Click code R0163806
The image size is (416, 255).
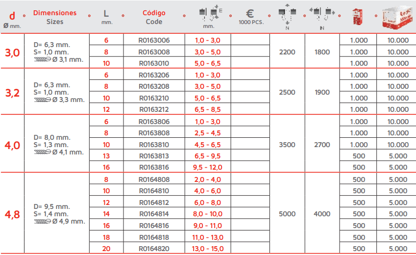click(x=154, y=122)
